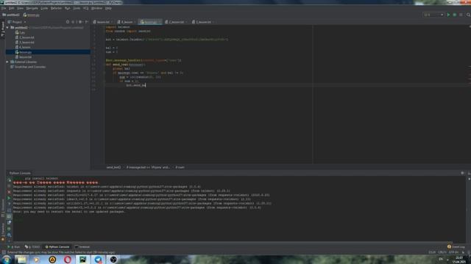
Task: Open the Python Console tool tab
Action: tap(57, 247)
